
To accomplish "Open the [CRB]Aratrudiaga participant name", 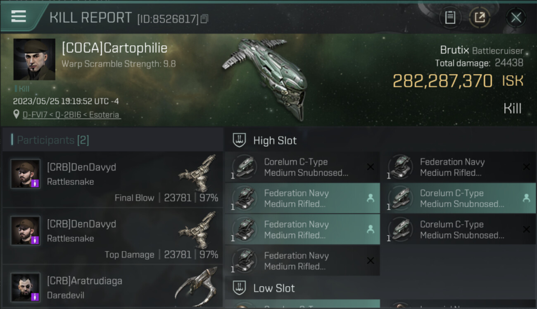I will [85, 281].
